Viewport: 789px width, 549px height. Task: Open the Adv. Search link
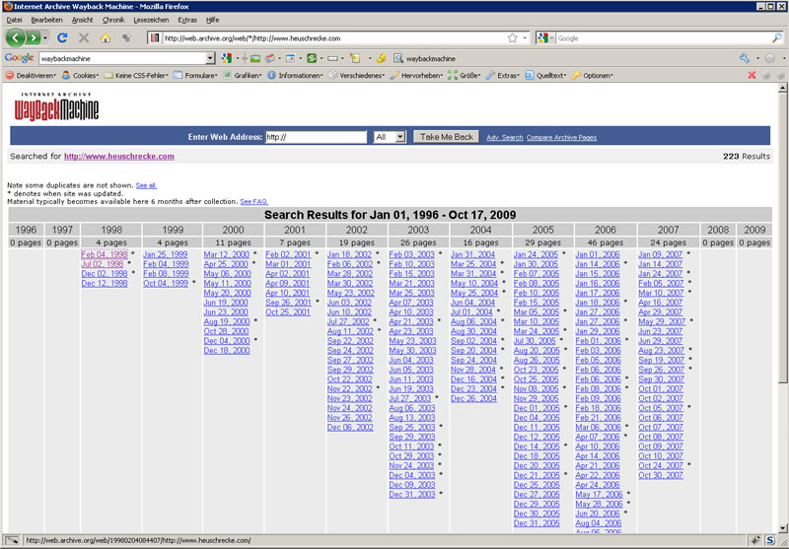(505, 137)
